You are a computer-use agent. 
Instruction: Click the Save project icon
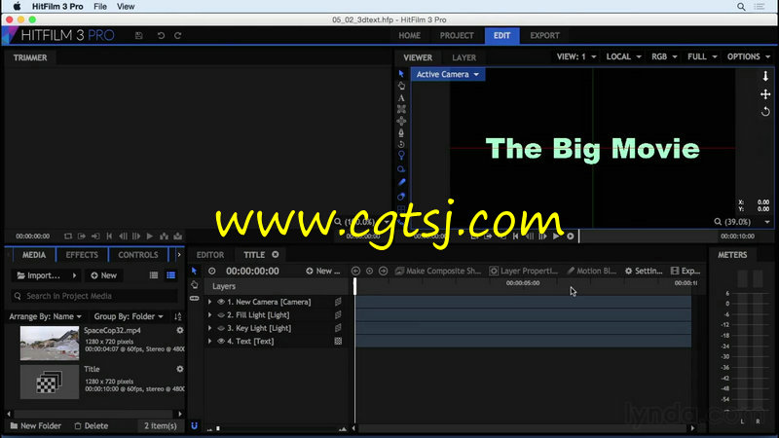pos(139,36)
